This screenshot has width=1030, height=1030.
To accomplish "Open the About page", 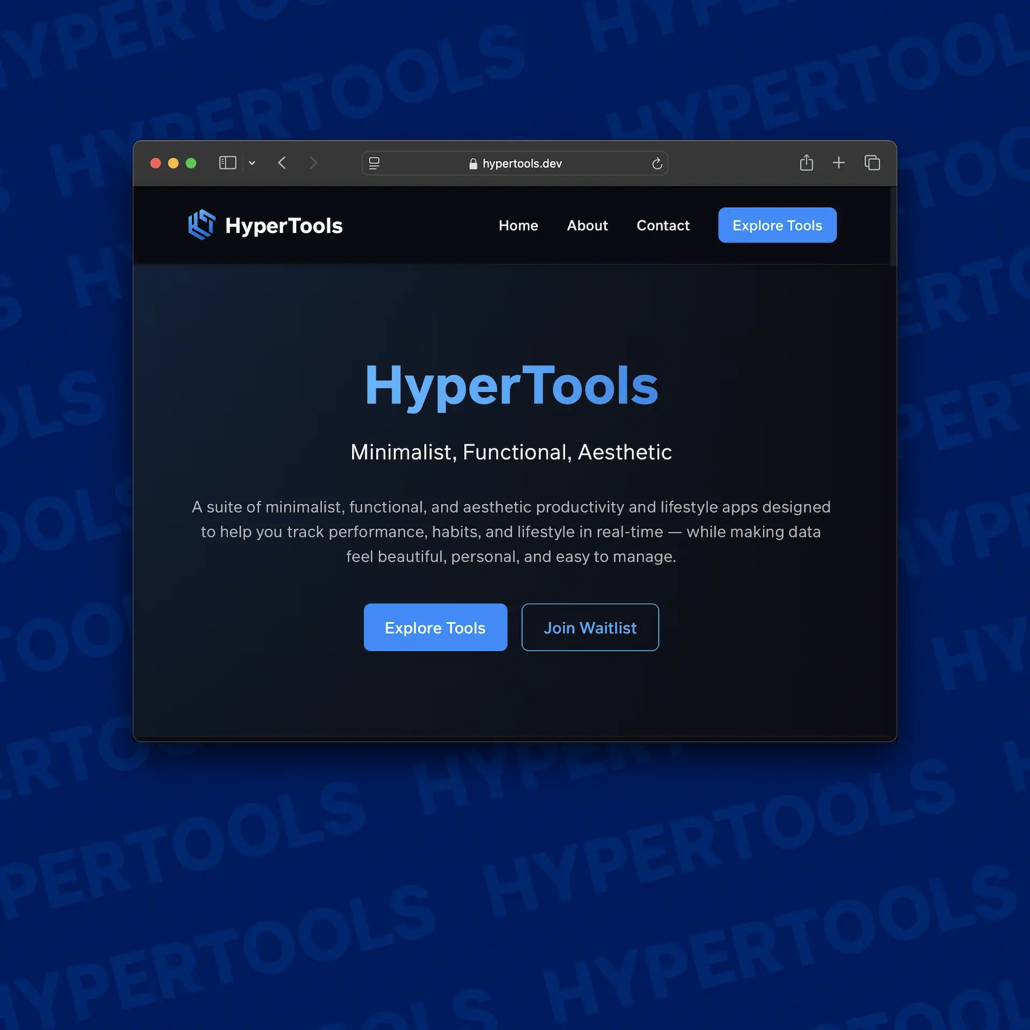I will tap(587, 225).
